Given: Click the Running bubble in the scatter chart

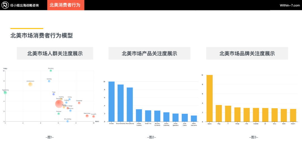Looking at the screenshot, I should click(51, 71).
